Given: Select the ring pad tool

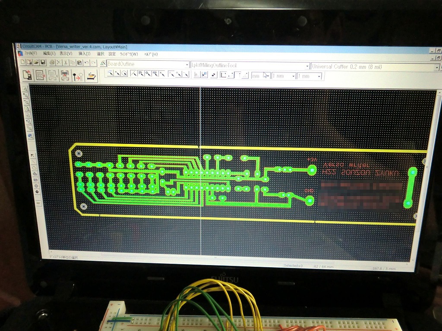Looking at the screenshot, I should (x=37, y=192).
